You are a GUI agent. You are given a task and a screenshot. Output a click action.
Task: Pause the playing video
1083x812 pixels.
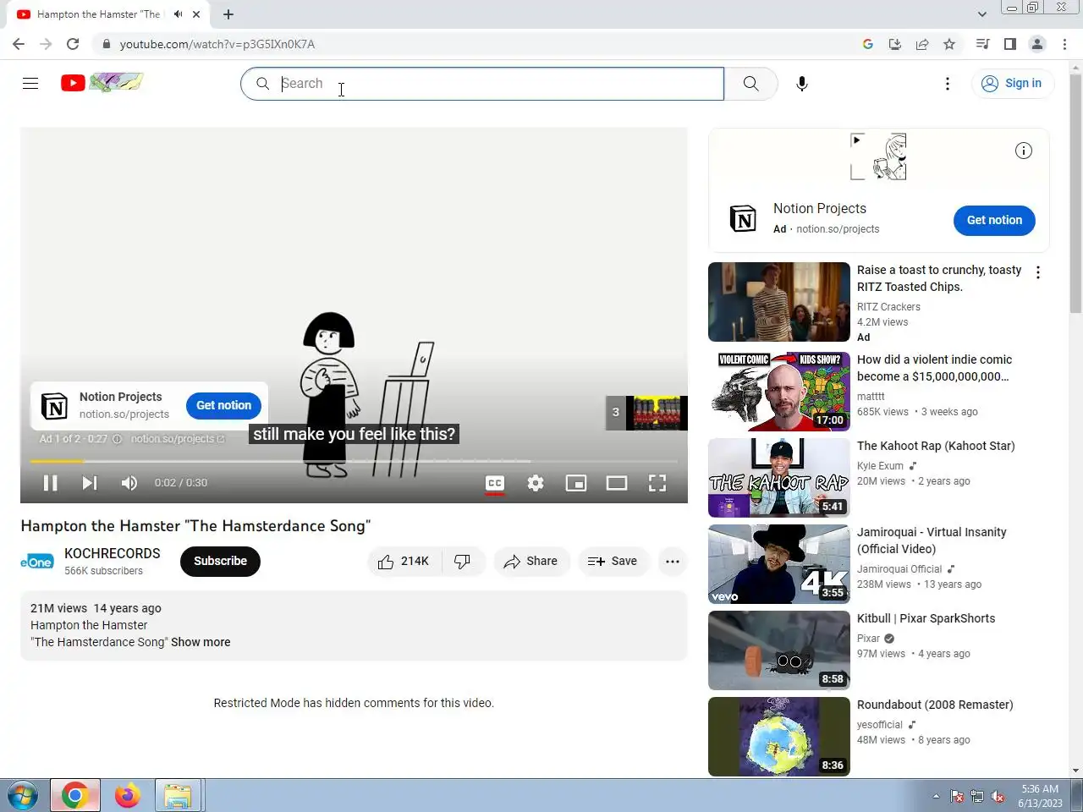coord(51,483)
